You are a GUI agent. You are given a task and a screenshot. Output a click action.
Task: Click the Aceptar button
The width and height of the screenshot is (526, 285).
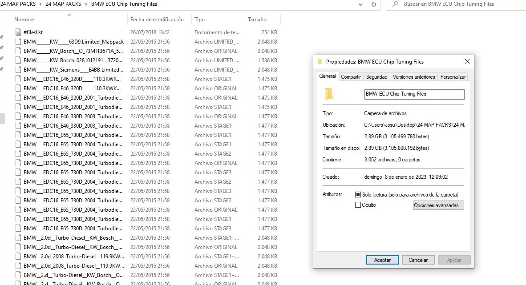click(382, 260)
